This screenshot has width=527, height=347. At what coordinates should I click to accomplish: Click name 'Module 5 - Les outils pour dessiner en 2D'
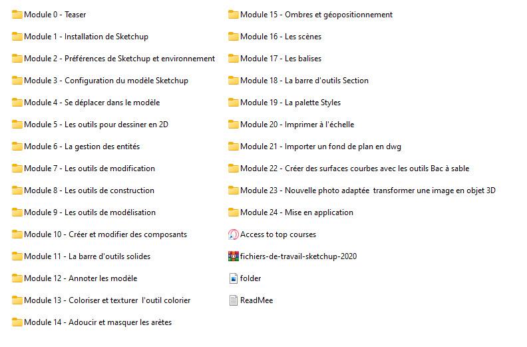click(x=96, y=125)
